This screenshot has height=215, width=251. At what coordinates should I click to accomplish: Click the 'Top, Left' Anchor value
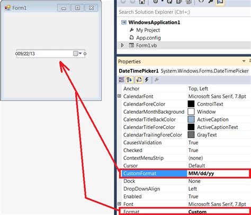coord(198,89)
